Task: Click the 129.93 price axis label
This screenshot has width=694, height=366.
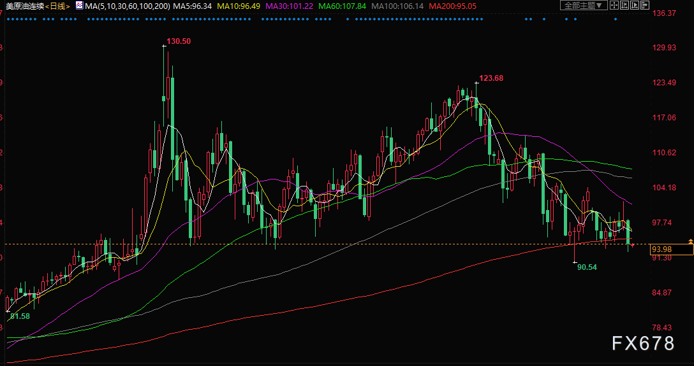Action: tap(665, 47)
